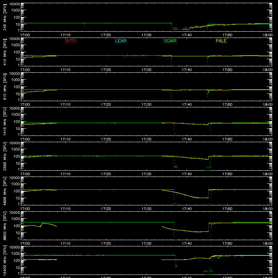The height and width of the screenshot is (278, 278).
Task: Click 17:30 tick below the 1415 MHz plot
Action: [x=146, y=139]
